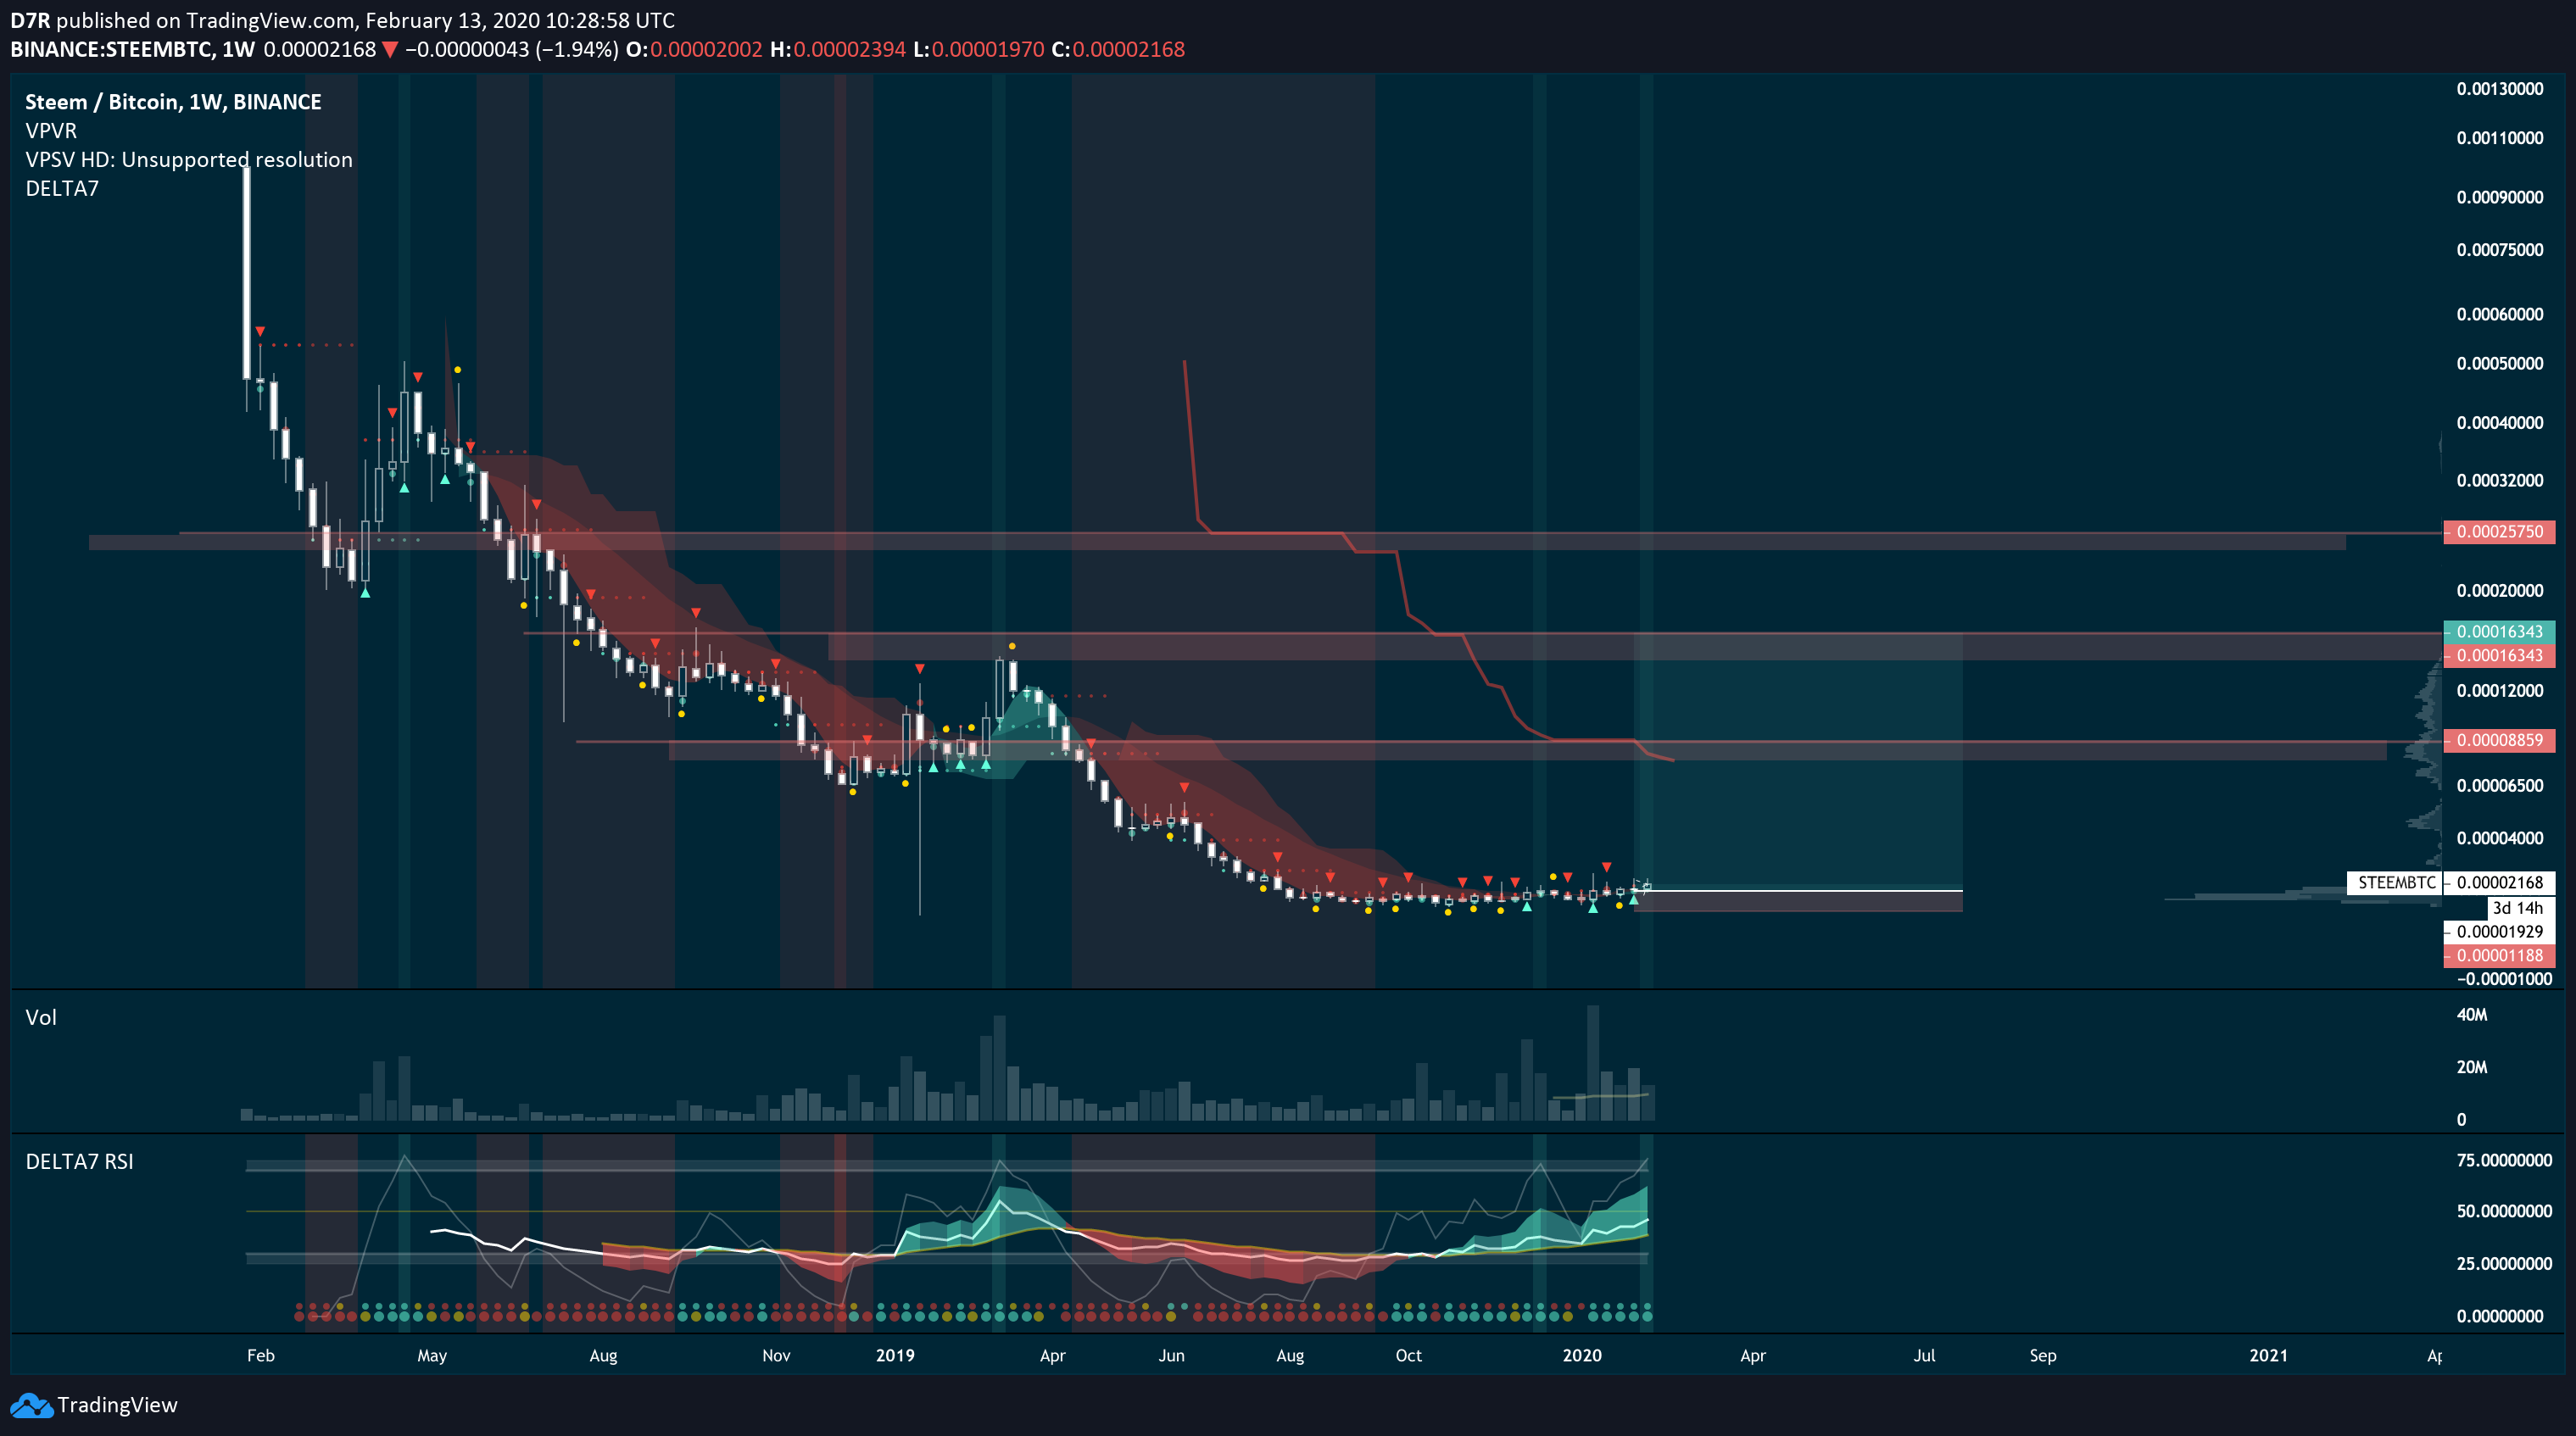The width and height of the screenshot is (2576, 1436).
Task: Click the green 0.00016343 price label
Action: (2499, 632)
